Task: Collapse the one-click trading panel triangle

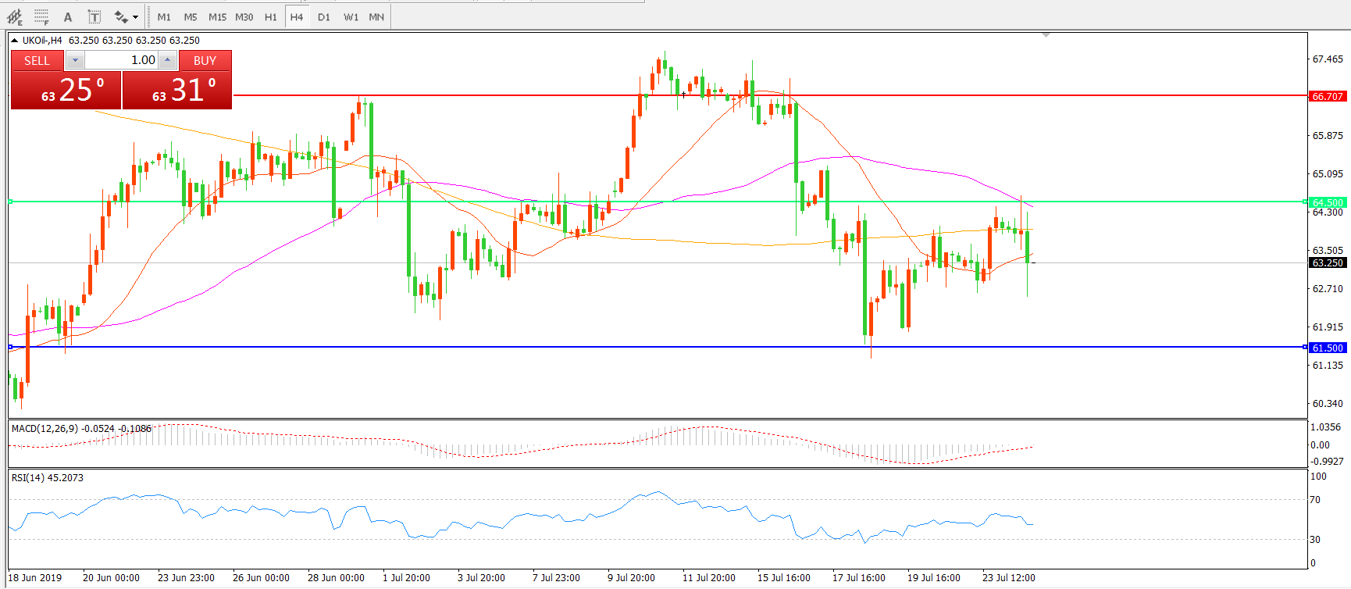Action: click(14, 41)
